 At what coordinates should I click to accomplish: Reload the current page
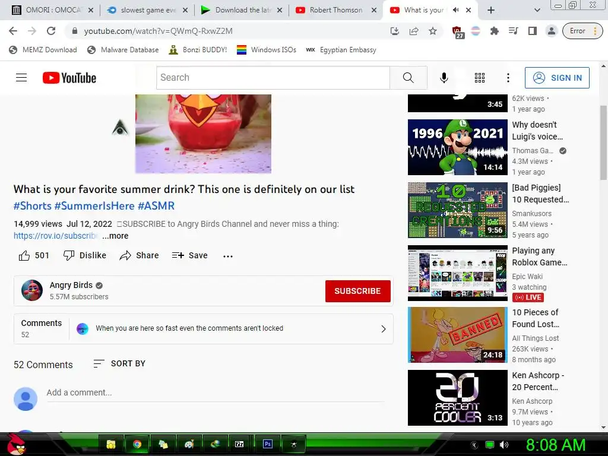coord(51,31)
